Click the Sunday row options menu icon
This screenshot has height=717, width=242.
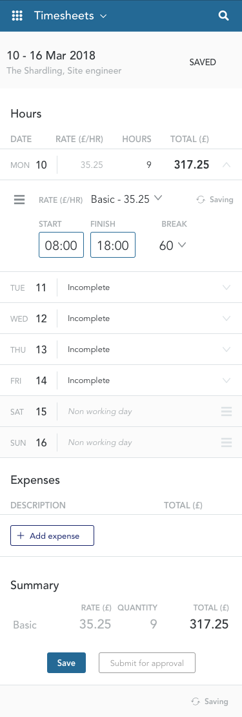click(227, 442)
